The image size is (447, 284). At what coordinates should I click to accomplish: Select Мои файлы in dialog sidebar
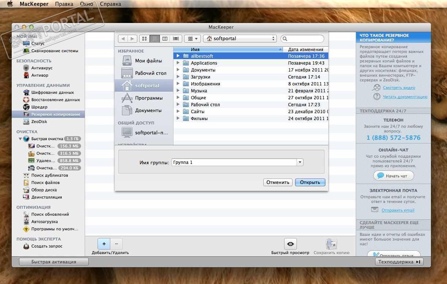[144, 61]
